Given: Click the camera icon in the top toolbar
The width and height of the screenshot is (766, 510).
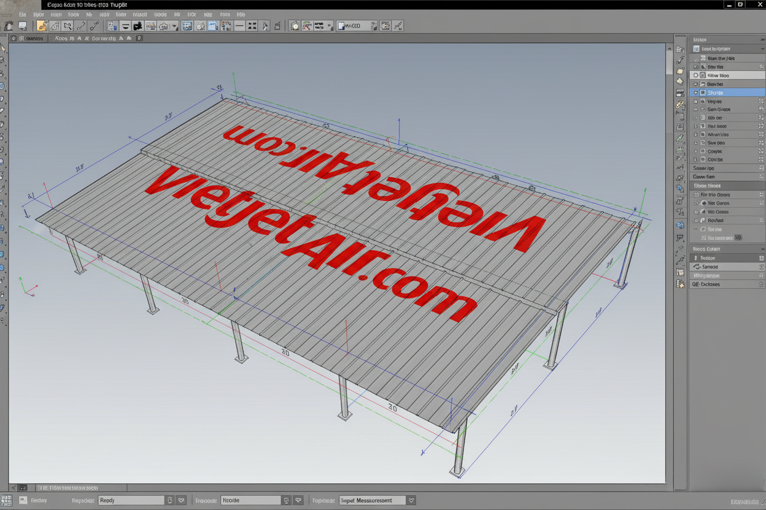Looking at the screenshot, I should 137,26.
